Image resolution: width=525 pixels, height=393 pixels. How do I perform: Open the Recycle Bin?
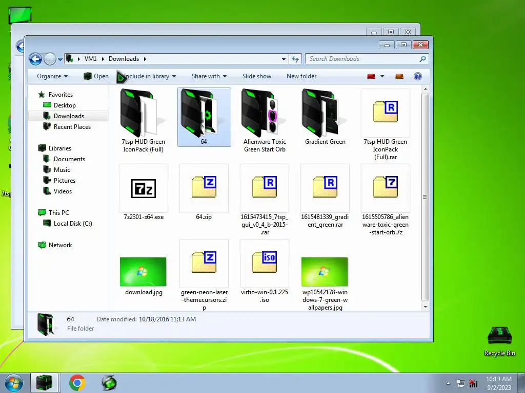tap(499, 341)
